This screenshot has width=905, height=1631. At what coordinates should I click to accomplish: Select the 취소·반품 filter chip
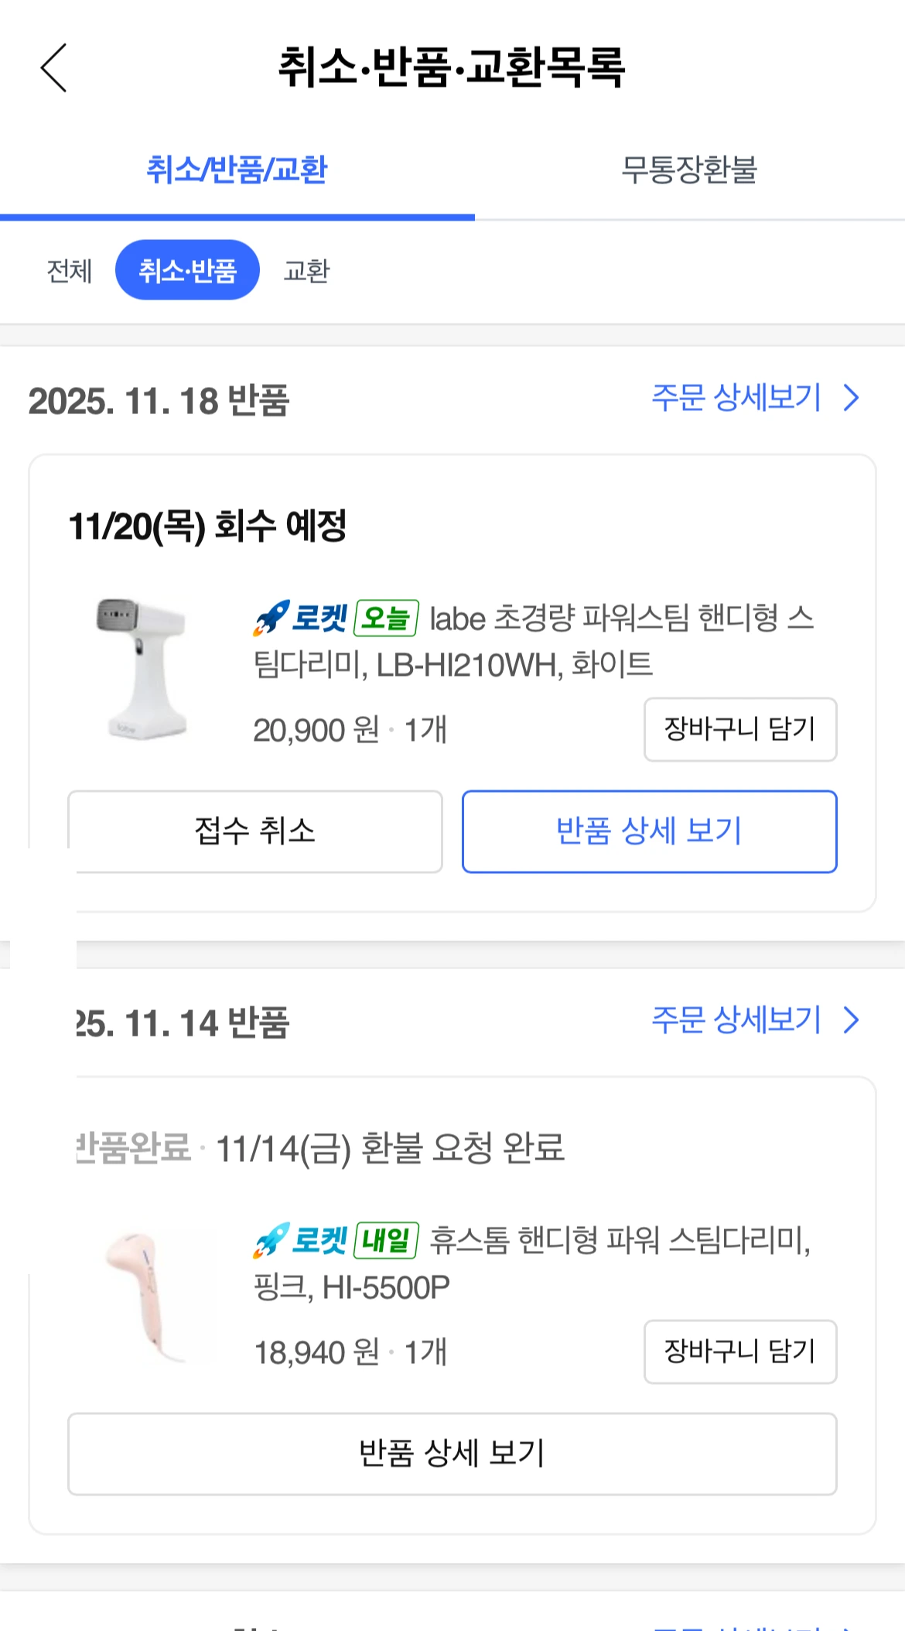click(187, 271)
